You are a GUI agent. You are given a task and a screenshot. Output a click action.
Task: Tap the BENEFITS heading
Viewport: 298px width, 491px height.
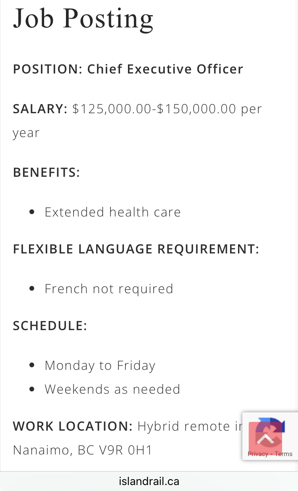(x=46, y=172)
